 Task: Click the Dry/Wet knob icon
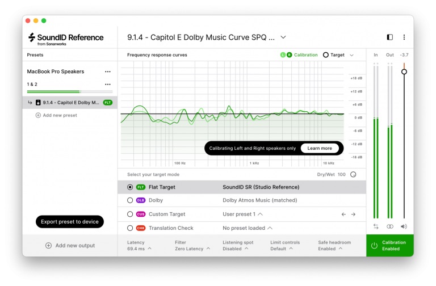coord(353,175)
